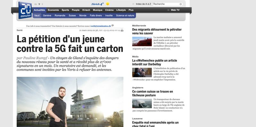Select the Vaud subsection
The image size is (256, 127).
37,16
